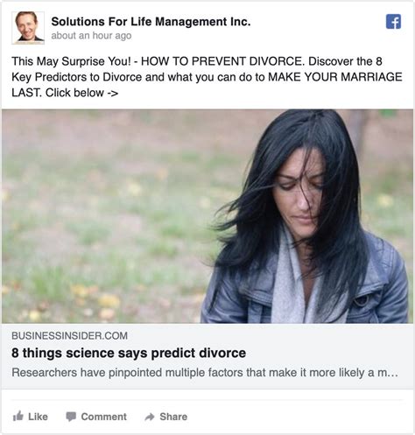Click the speech bubble Comment icon
The width and height of the screenshot is (415, 435).
tap(71, 417)
